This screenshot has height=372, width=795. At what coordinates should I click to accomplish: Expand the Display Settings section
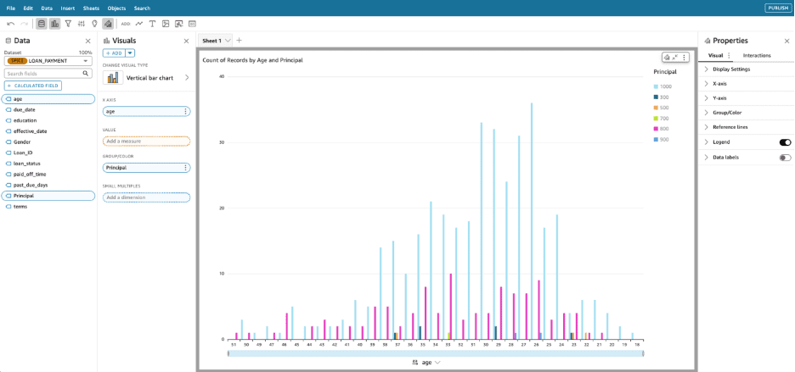(731, 69)
